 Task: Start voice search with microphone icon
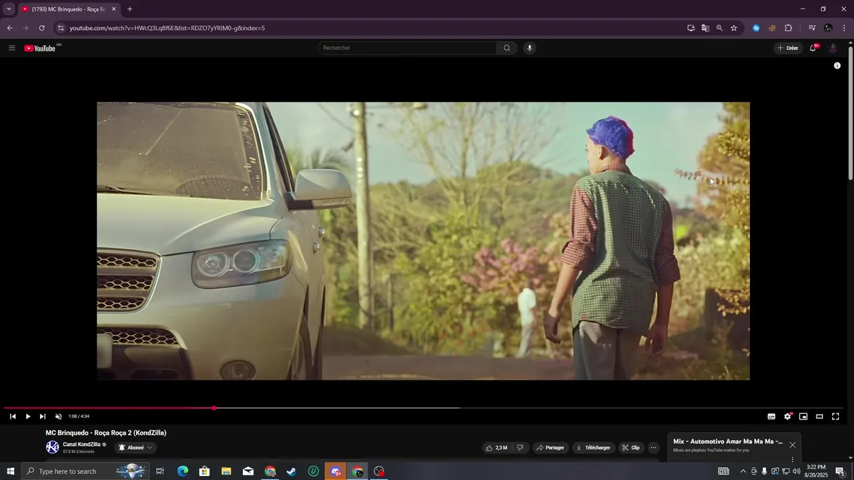click(529, 48)
